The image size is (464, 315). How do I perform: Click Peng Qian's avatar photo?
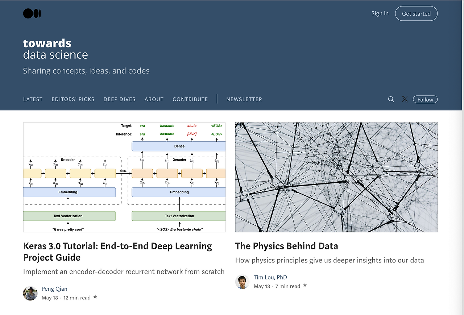30,293
